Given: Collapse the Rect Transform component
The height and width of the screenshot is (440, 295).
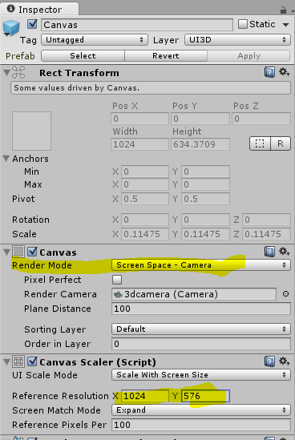Looking at the screenshot, I should coord(6,73).
